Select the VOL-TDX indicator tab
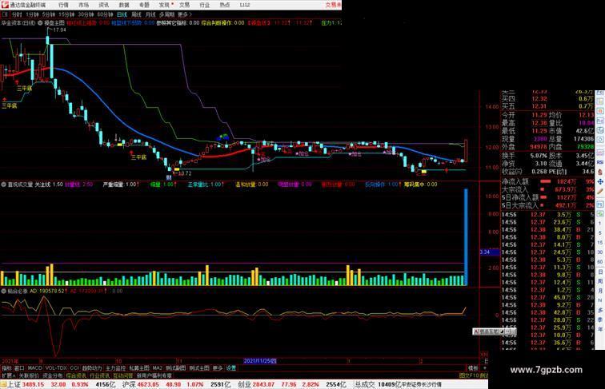The image size is (605, 389). click(56, 368)
